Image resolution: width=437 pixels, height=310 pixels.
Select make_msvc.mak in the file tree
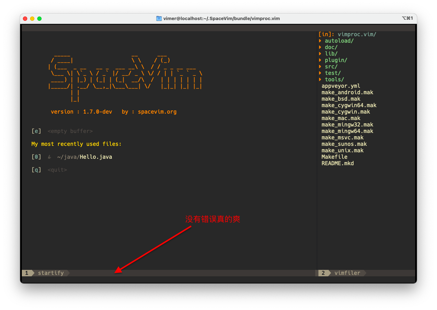point(342,138)
